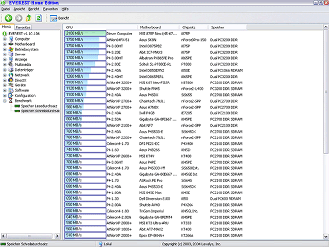Screen dimensions: 329x247
Task: Select the Betriebssystem tree icon
Action: (x=11, y=49)
